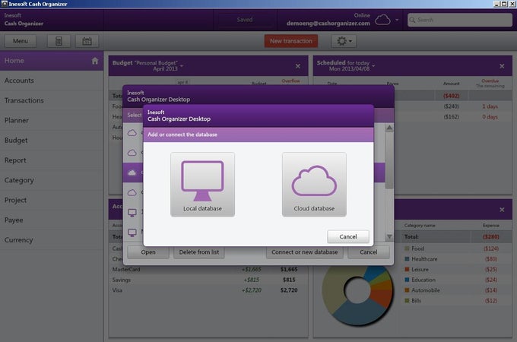Select Home in the sidebar
This screenshot has height=342, width=517.
tap(52, 61)
